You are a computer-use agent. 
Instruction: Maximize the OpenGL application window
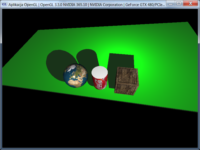(x=178, y=3)
